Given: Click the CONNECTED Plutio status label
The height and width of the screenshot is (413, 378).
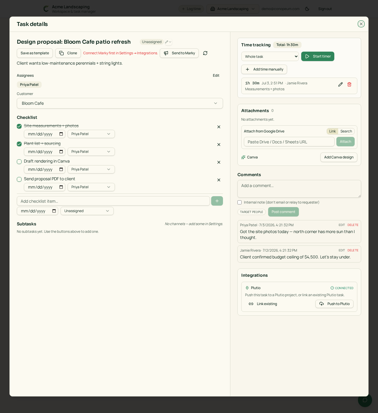Looking at the screenshot, I should coord(342,288).
